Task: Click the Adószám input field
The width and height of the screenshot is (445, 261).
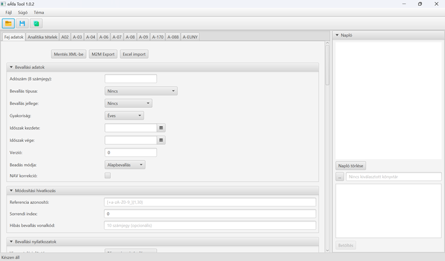Action: 131,79
